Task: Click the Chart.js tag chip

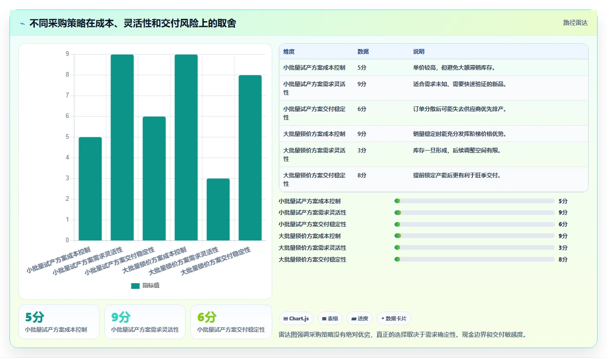Action: tap(296, 318)
